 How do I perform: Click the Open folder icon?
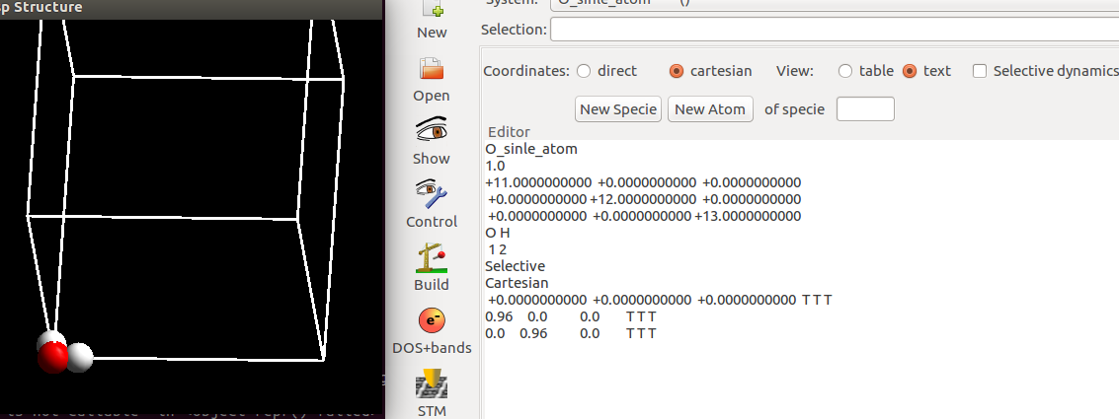pyautogui.click(x=432, y=70)
